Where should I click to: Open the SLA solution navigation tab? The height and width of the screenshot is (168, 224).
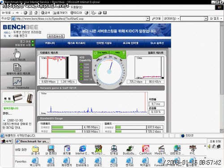pyautogui.click(x=157, y=43)
